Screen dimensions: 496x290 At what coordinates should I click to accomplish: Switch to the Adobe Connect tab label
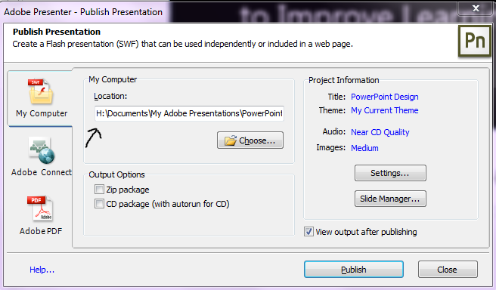pos(42,172)
